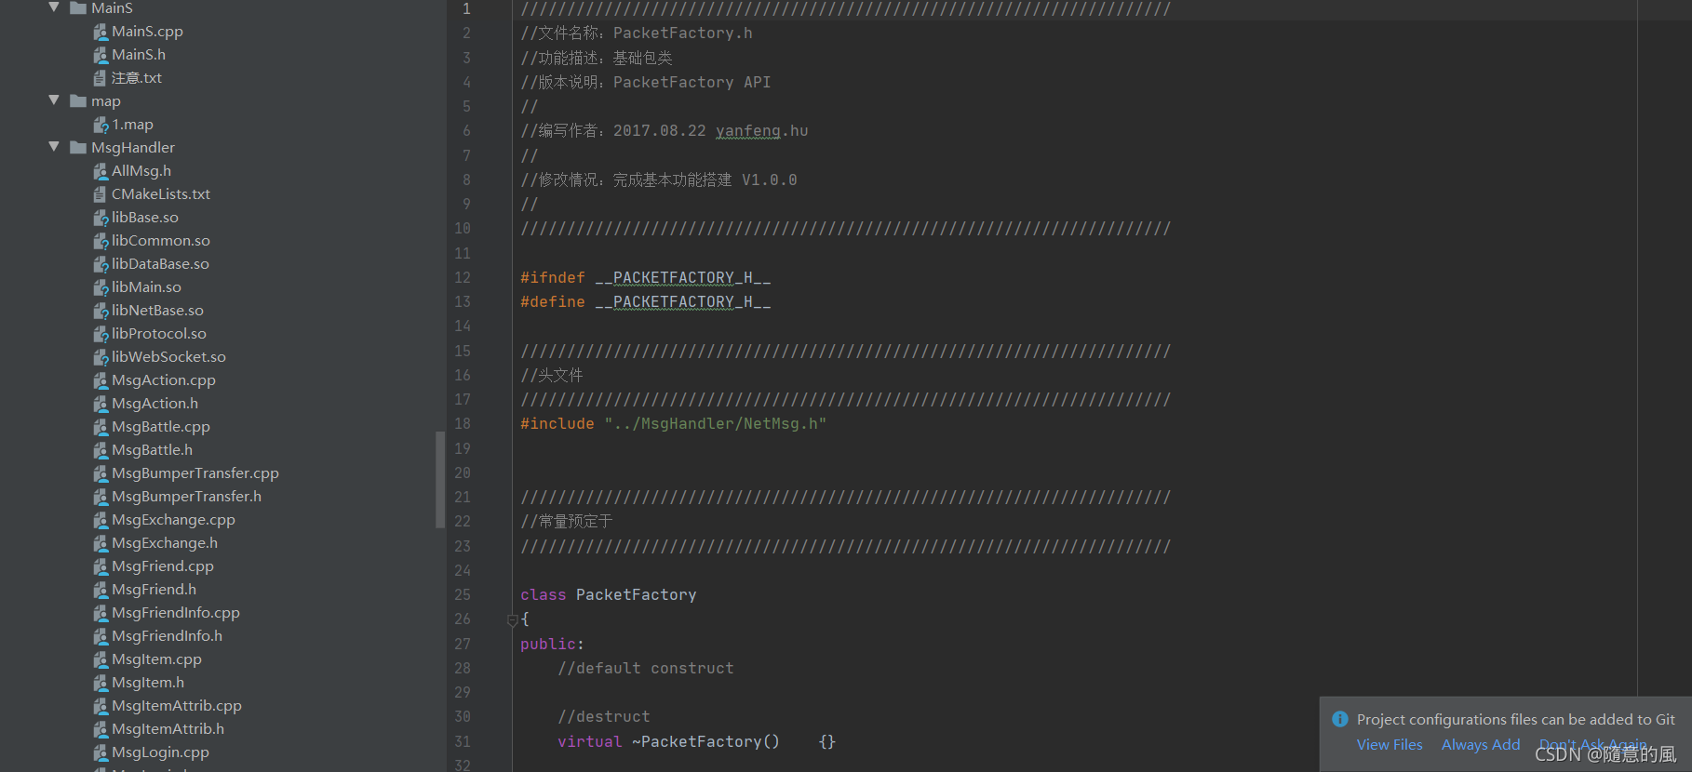1692x772 pixels.
Task: Select MsgAction.h in project tree
Action: [x=154, y=404]
